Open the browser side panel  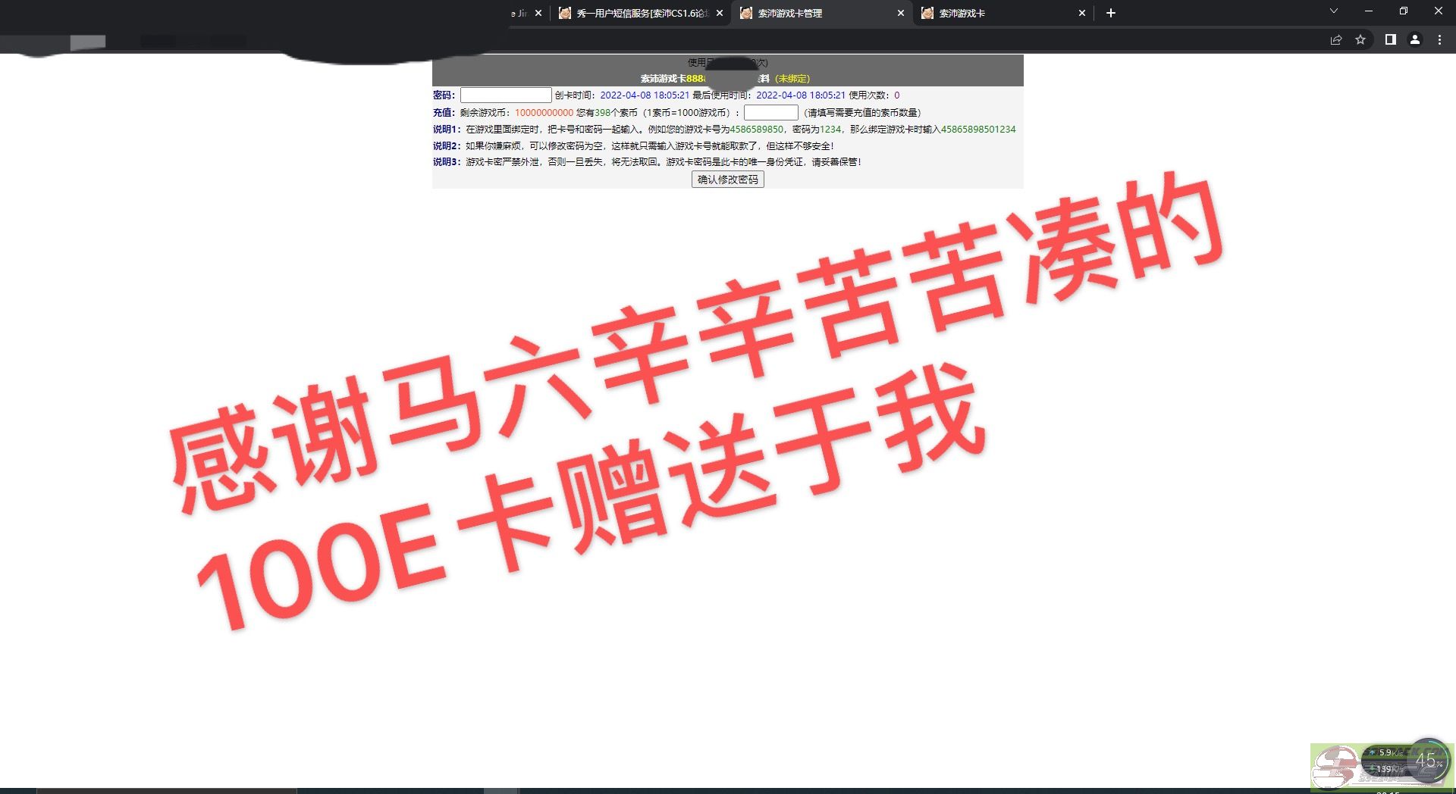pyautogui.click(x=1390, y=40)
